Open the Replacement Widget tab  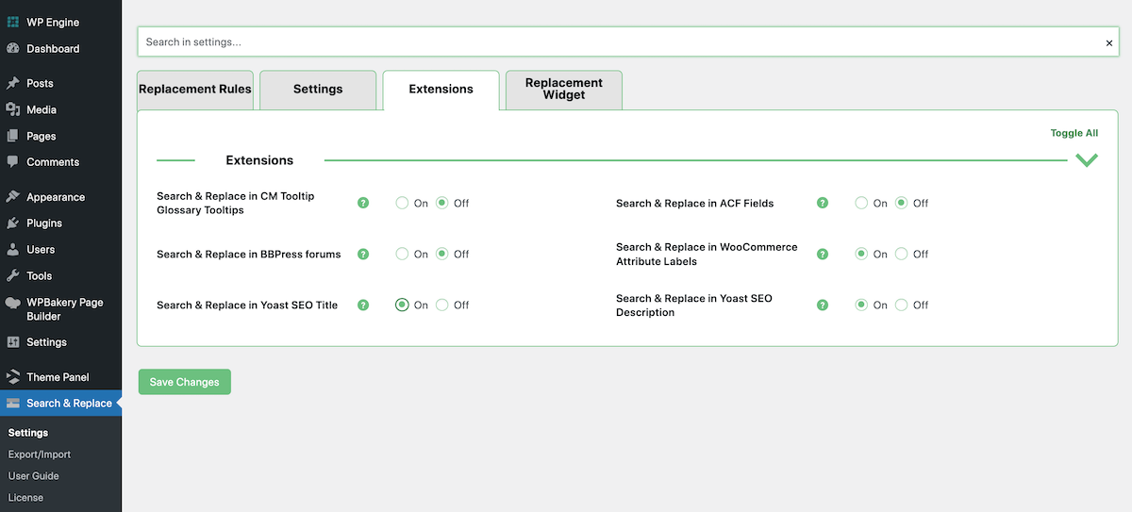pos(564,90)
